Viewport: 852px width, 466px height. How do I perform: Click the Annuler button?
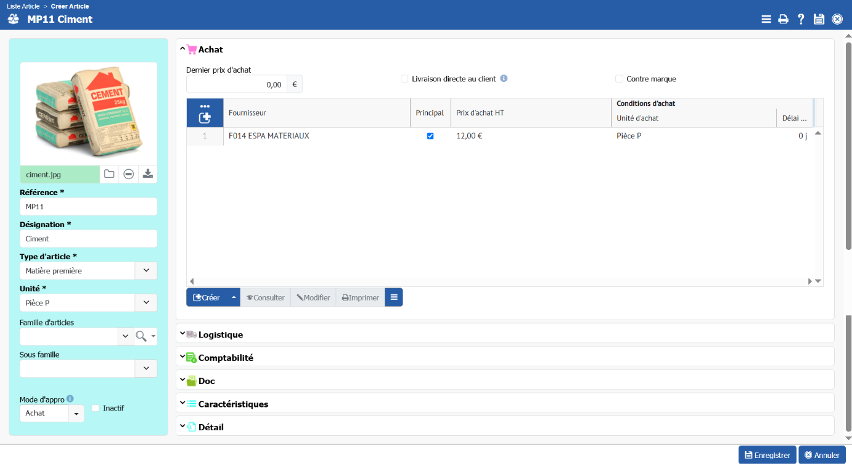click(821, 455)
